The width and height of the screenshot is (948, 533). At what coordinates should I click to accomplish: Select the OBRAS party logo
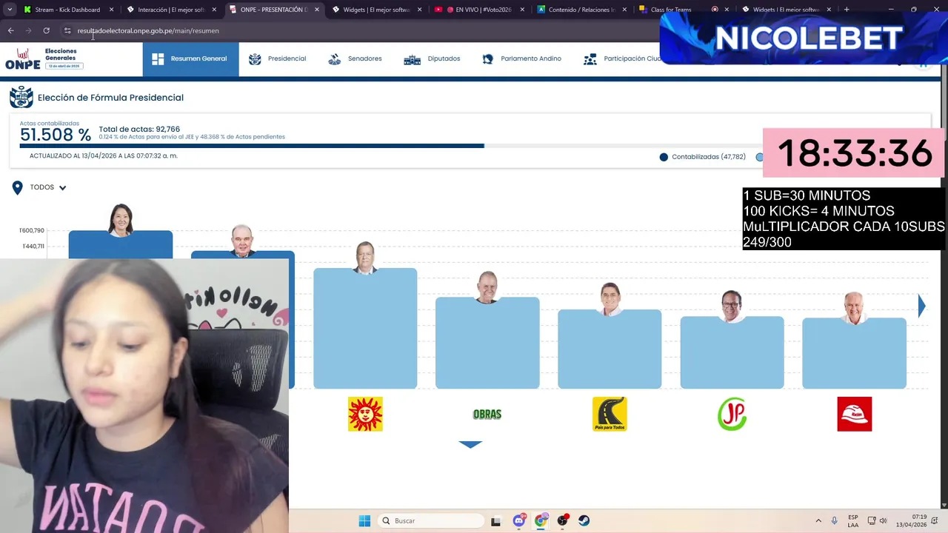click(487, 415)
